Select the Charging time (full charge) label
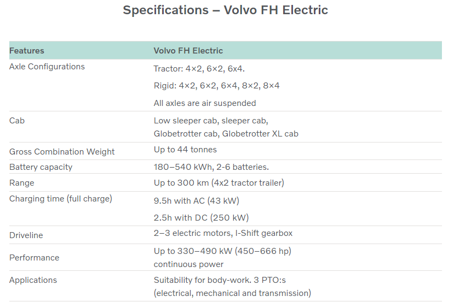 [x=60, y=199]
